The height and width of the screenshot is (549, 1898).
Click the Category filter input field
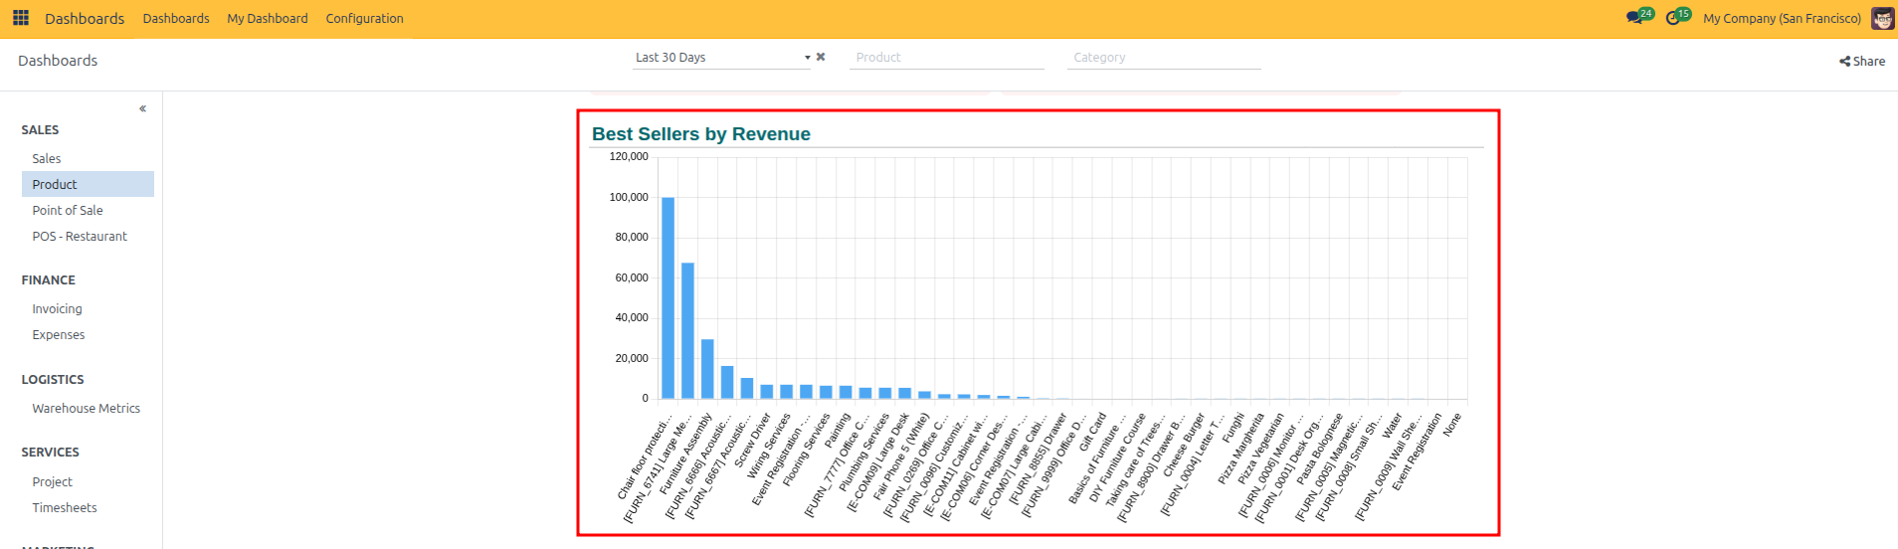[1164, 58]
